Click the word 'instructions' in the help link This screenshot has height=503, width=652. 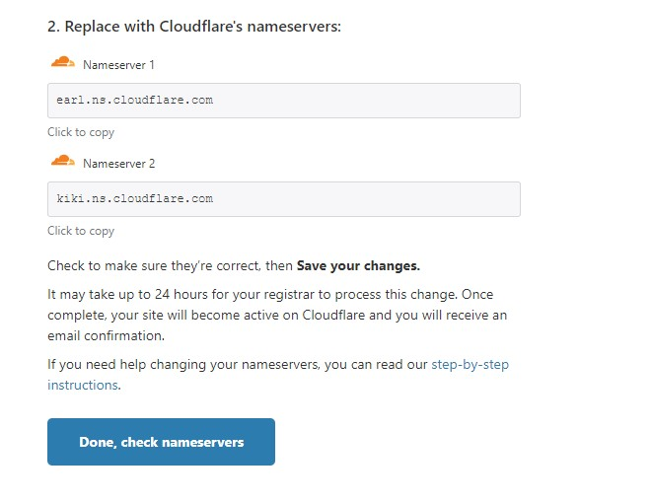point(83,385)
